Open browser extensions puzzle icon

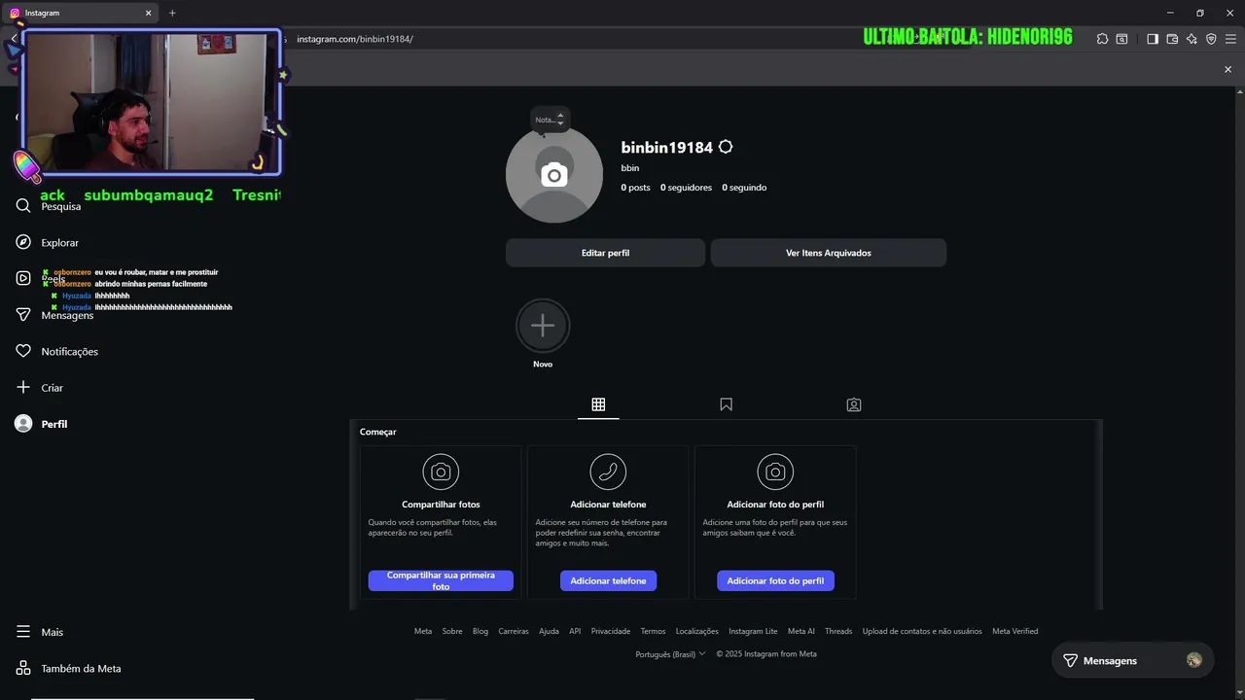click(x=1102, y=39)
